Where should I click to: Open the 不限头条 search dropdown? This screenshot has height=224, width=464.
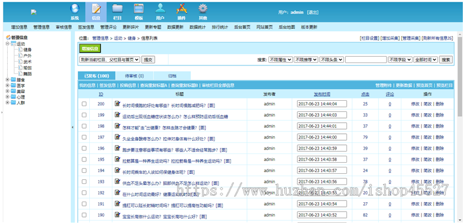(x=332, y=60)
